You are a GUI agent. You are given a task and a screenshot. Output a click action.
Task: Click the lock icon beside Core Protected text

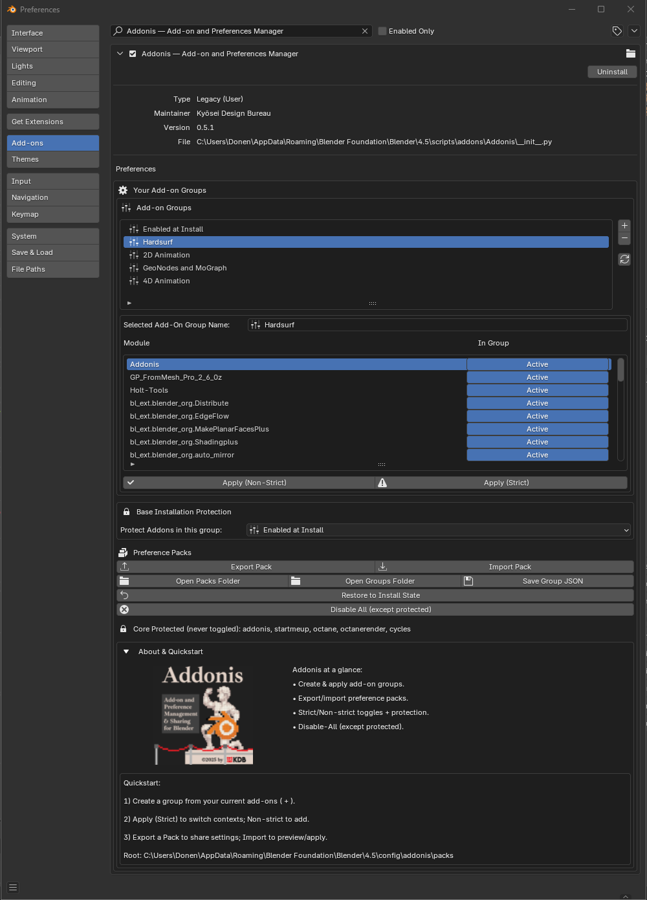click(123, 629)
